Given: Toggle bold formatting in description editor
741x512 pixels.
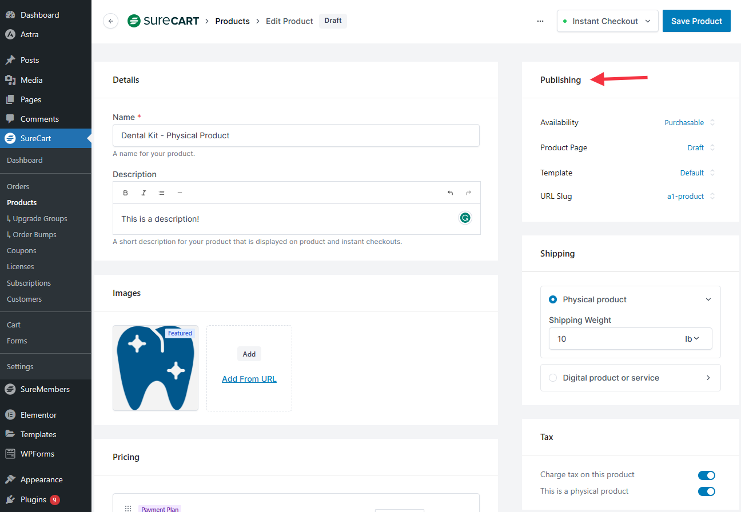Looking at the screenshot, I should pyautogui.click(x=126, y=193).
